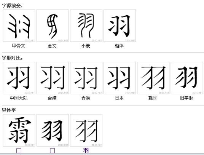Click the 香港 glyph form image
Screen dimensions: 204x155
point(86,78)
